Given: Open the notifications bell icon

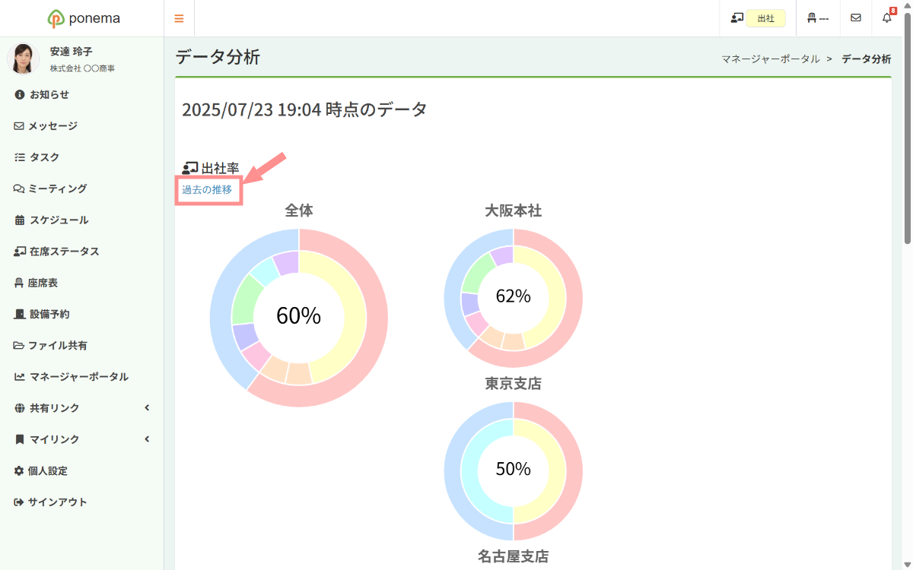Looking at the screenshot, I should (x=887, y=18).
